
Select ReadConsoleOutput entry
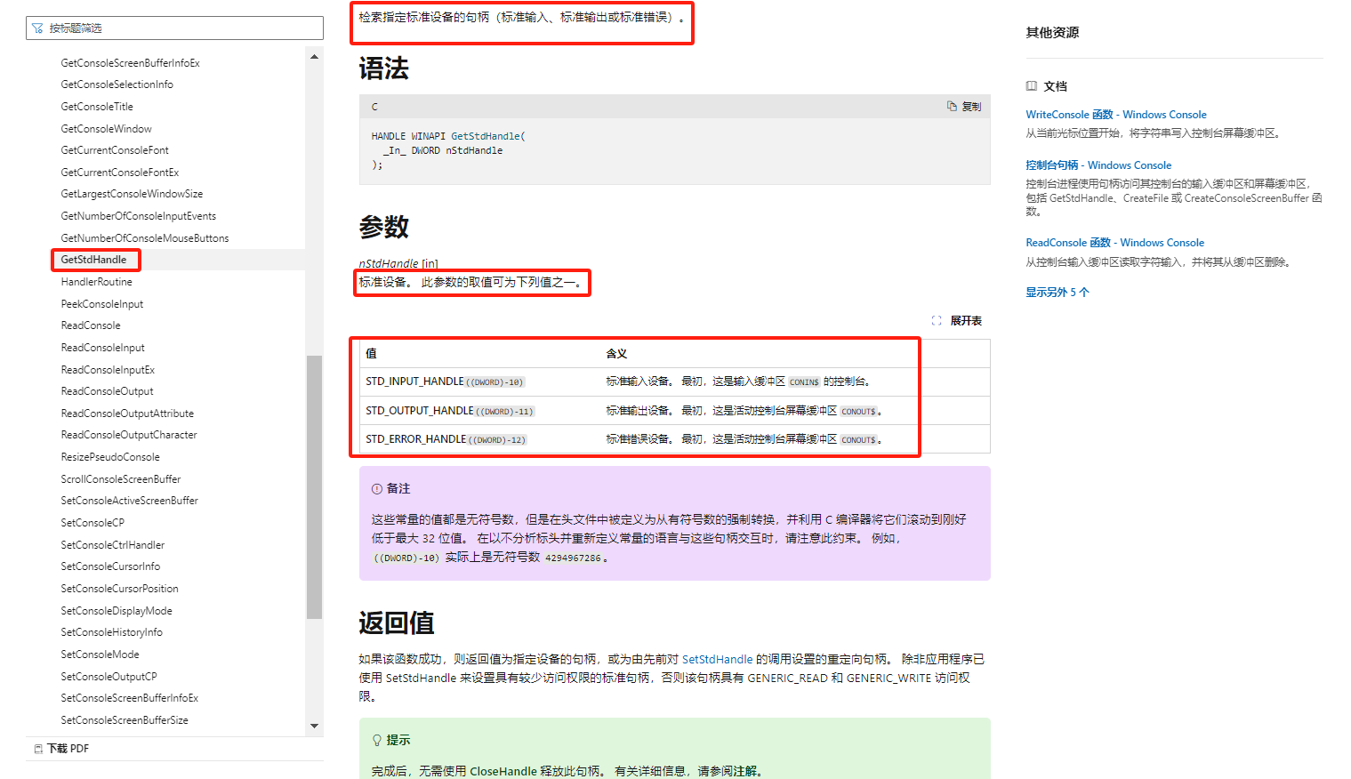point(107,391)
